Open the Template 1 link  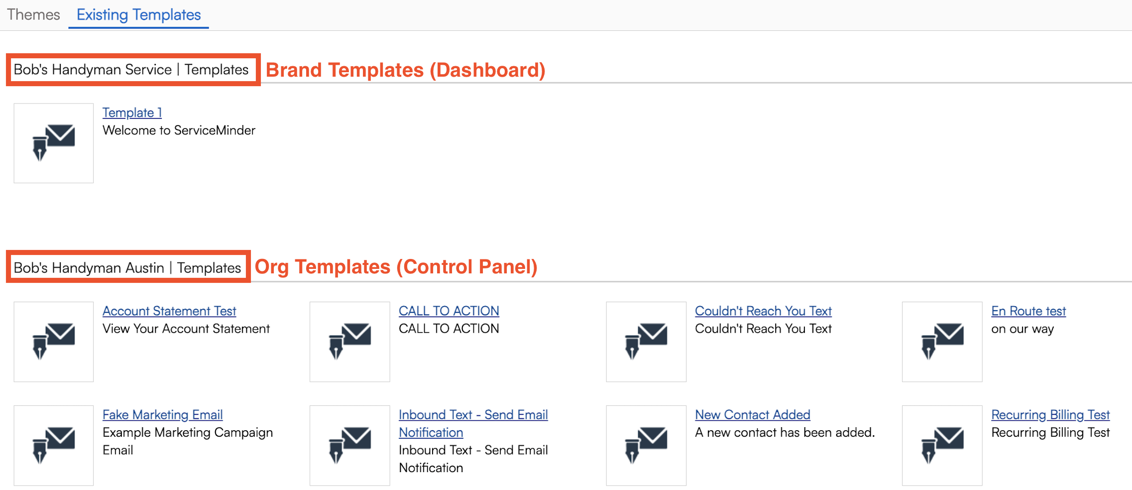pos(132,113)
